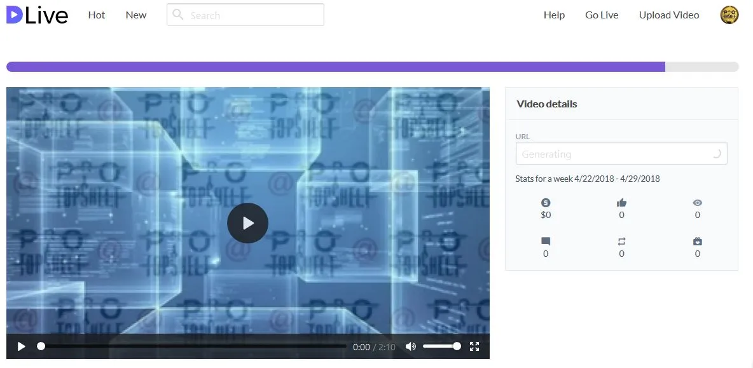Click the gift box icon

(x=698, y=242)
